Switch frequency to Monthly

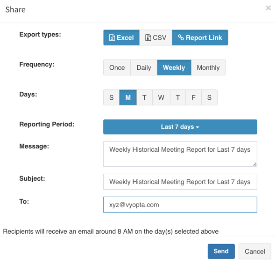(208, 67)
